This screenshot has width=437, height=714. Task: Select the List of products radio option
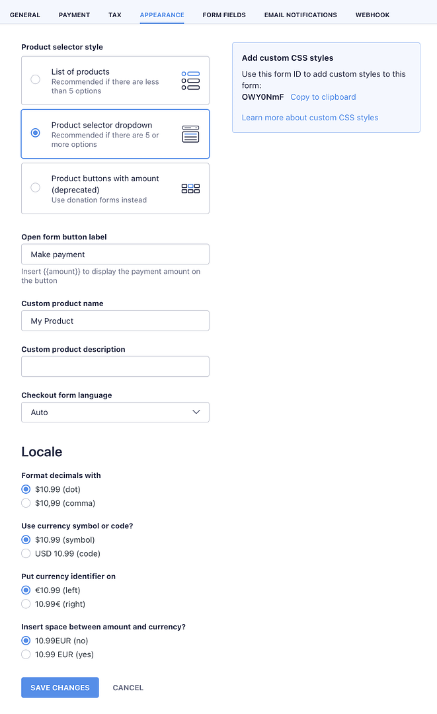tap(36, 80)
